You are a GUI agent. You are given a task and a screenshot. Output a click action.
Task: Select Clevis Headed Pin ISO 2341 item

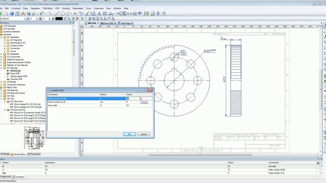coord(27,104)
